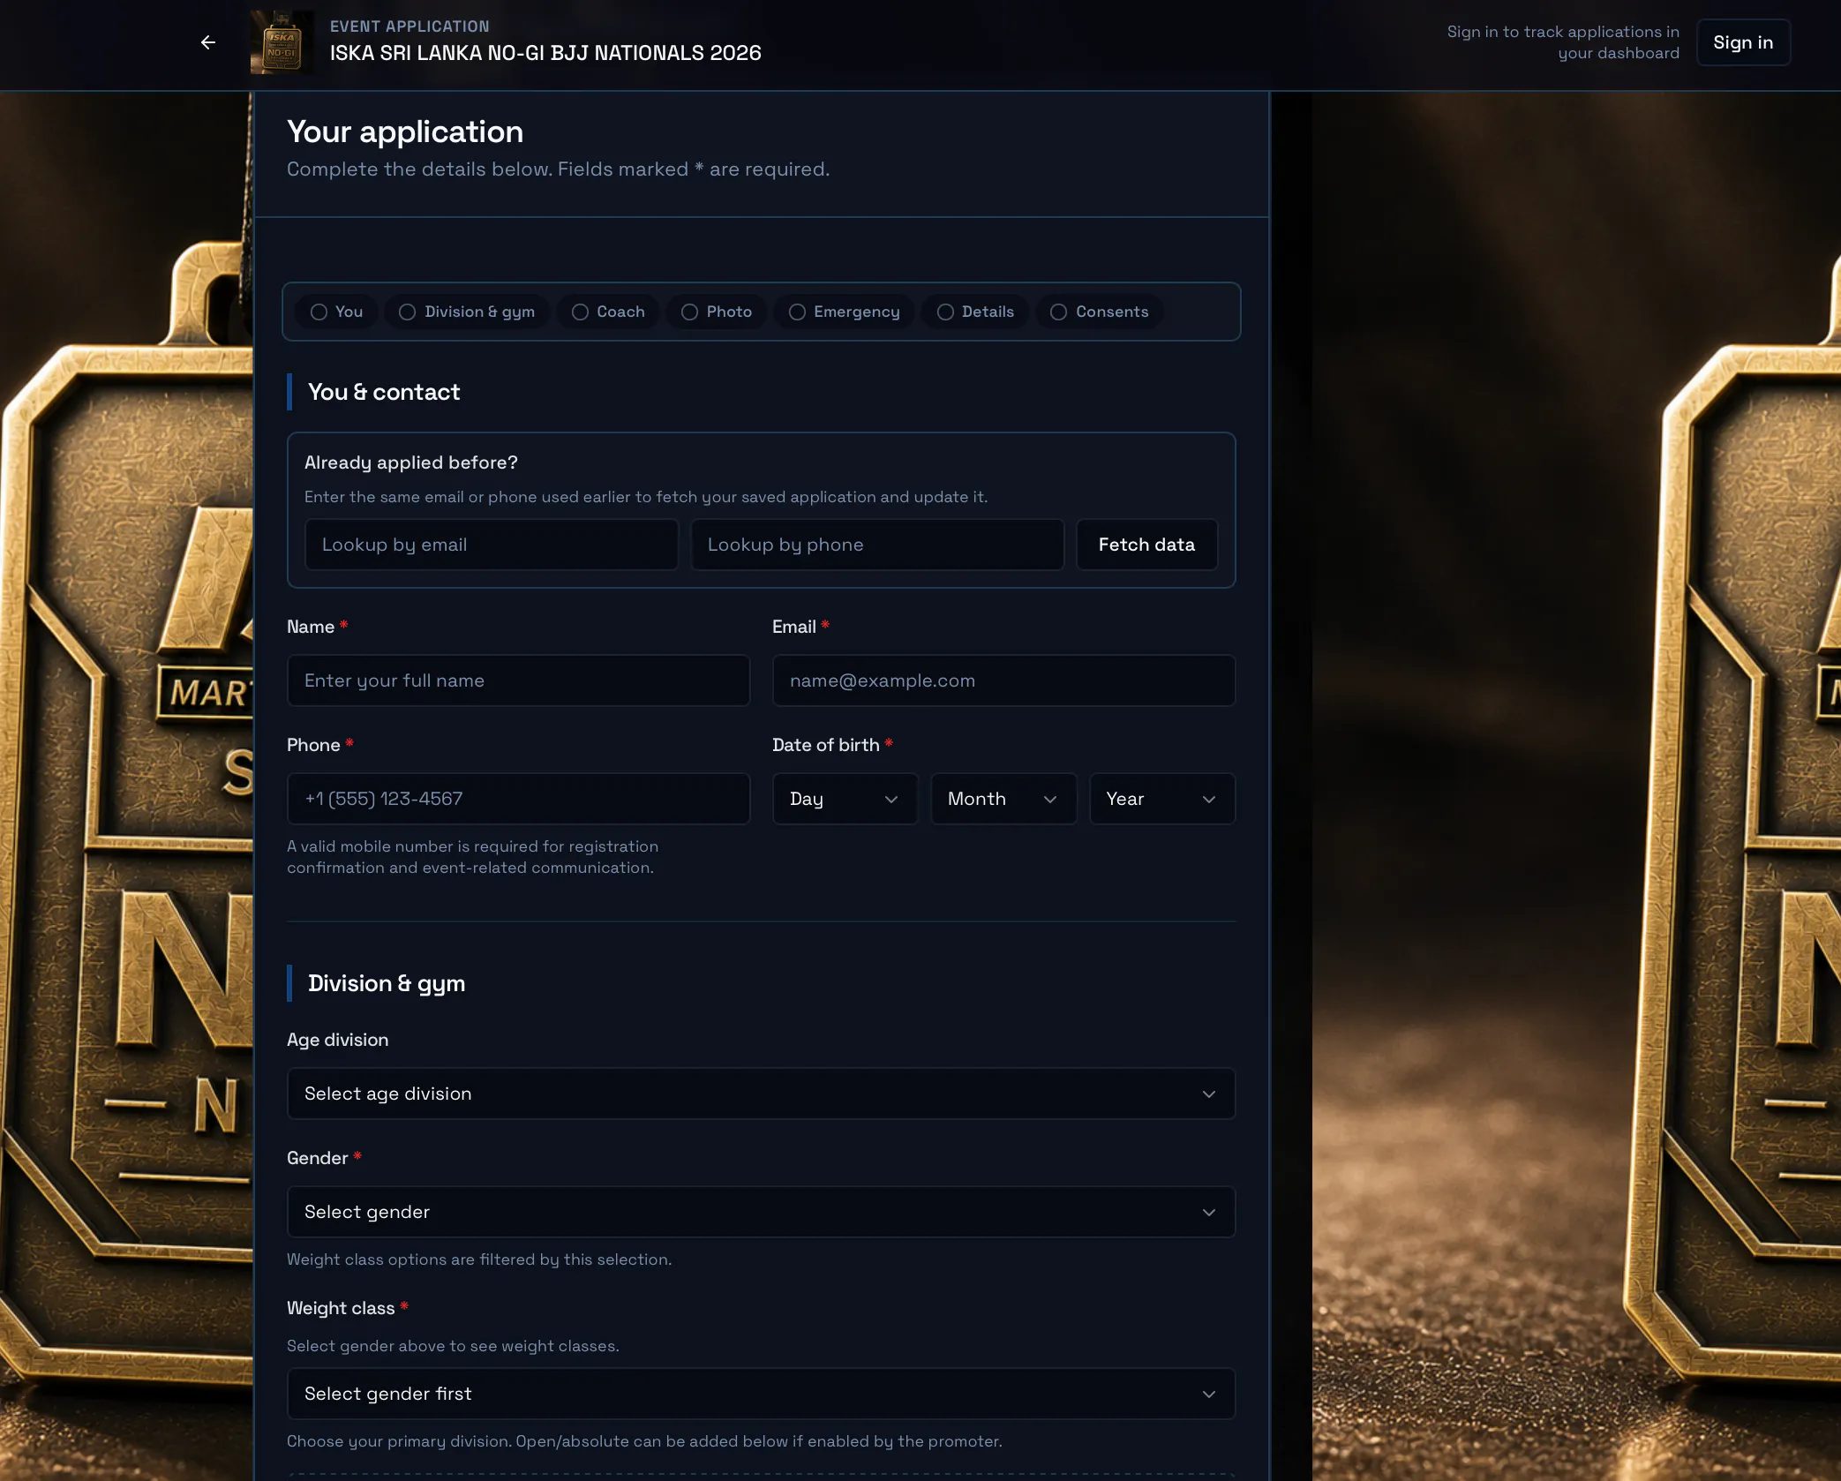Click the 'Date of birth' label

pos(826,745)
